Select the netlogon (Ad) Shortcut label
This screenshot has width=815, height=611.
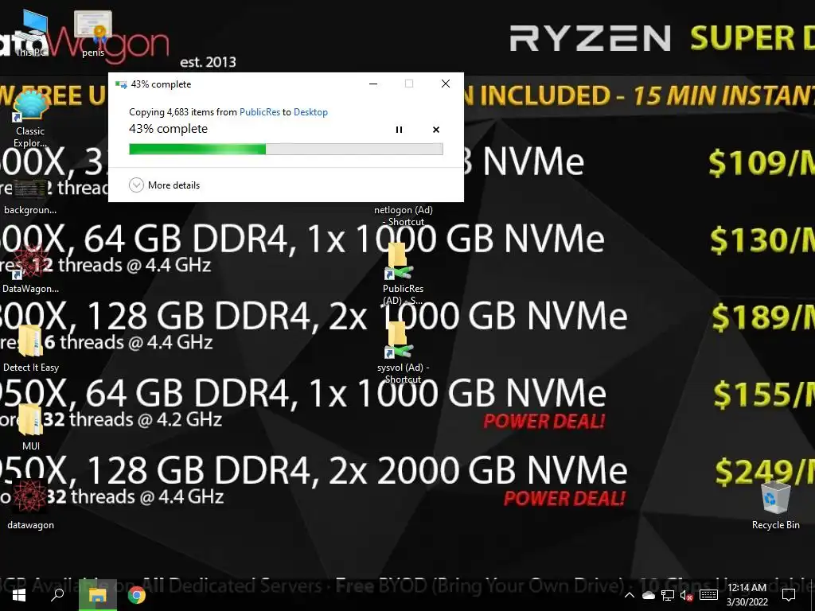[404, 216]
